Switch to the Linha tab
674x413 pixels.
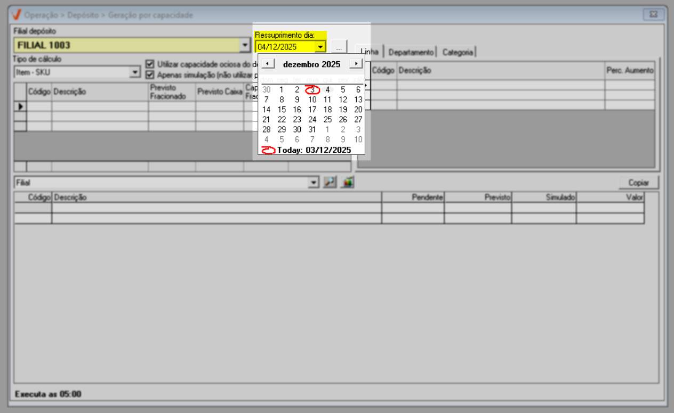(370, 52)
